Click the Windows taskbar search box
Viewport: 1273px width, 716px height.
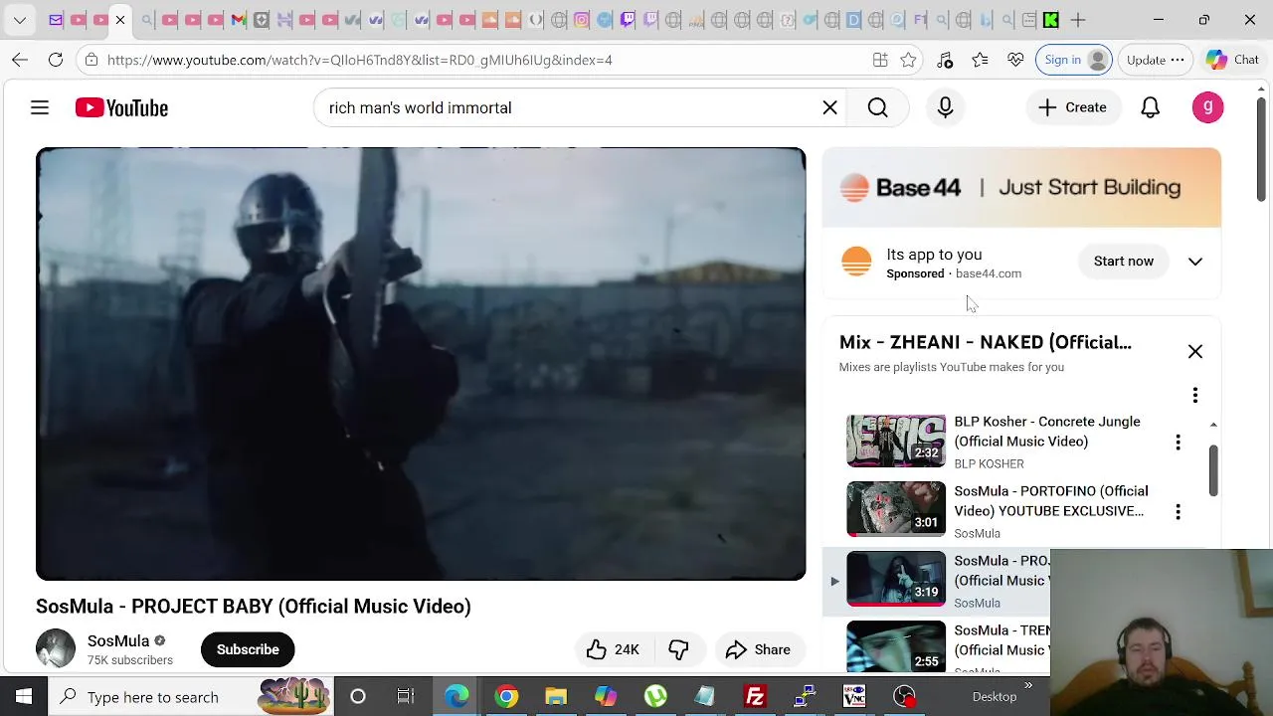tap(189, 696)
